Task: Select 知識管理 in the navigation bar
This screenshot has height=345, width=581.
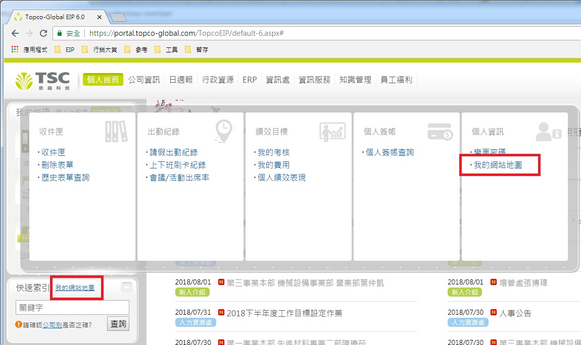Action: point(355,80)
